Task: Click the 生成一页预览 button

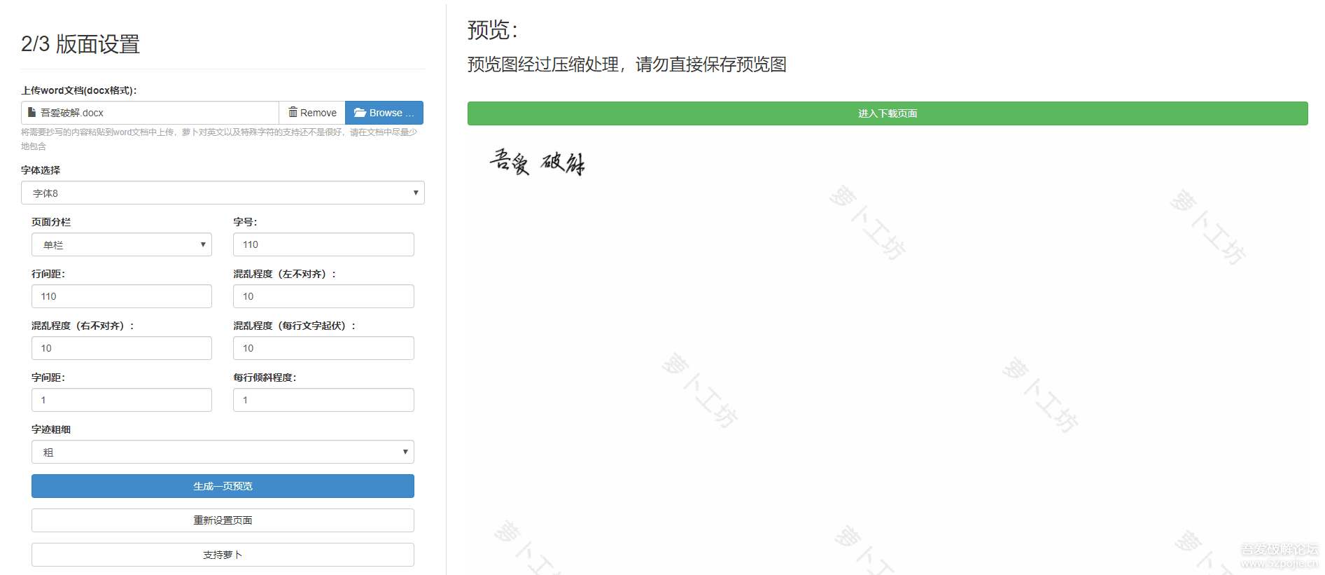Action: point(223,486)
